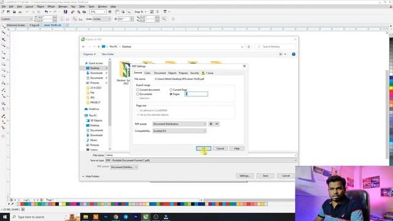Switch to the Welcome Screen document tab
Image resolution: width=393 pixels, height=221 pixels.
click(x=15, y=25)
